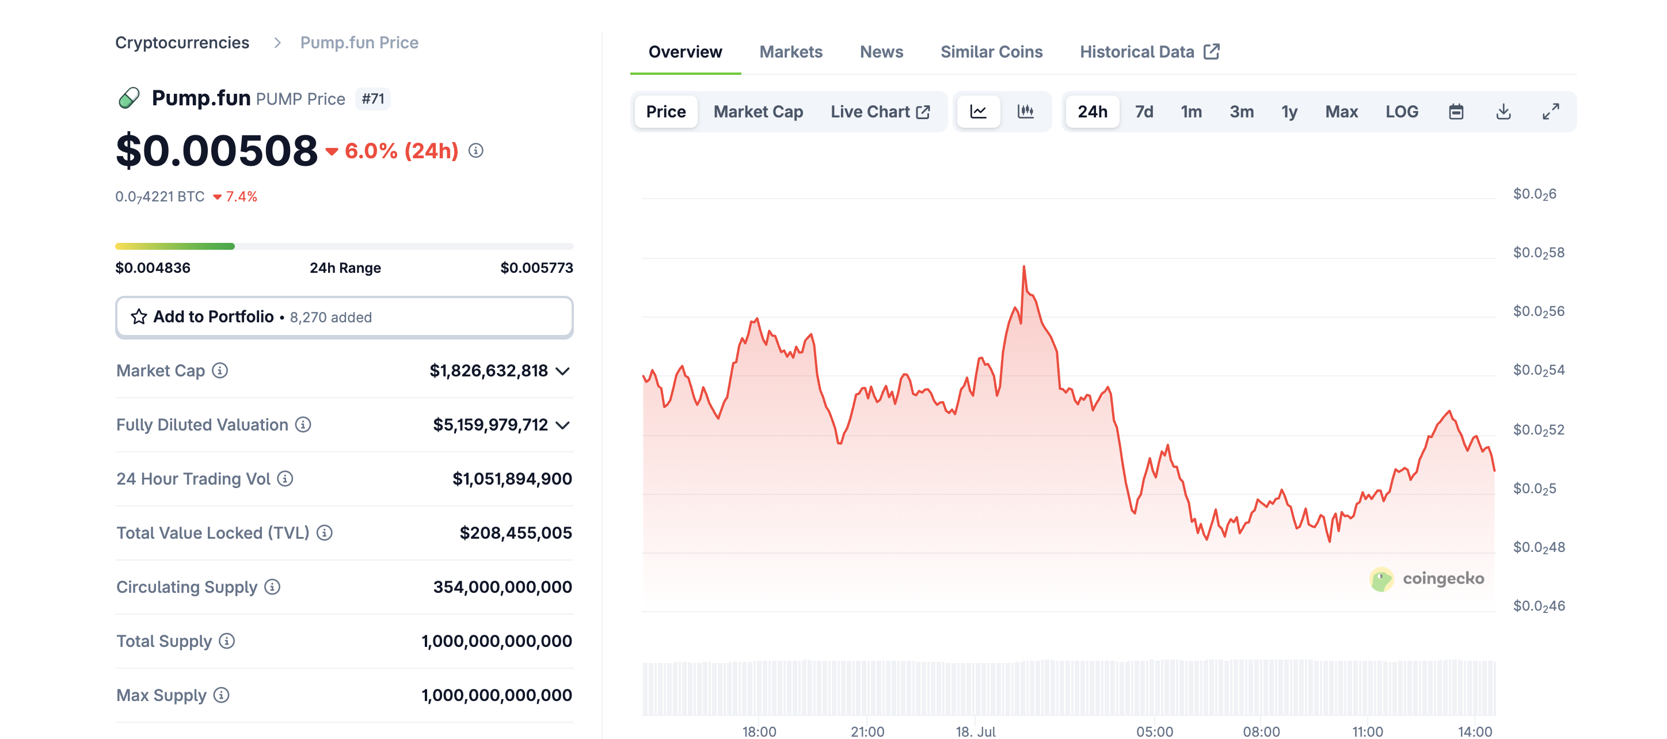Viewport: 1667px width, 739px height.
Task: Click the 24h Range progress bar
Action: 344,246
